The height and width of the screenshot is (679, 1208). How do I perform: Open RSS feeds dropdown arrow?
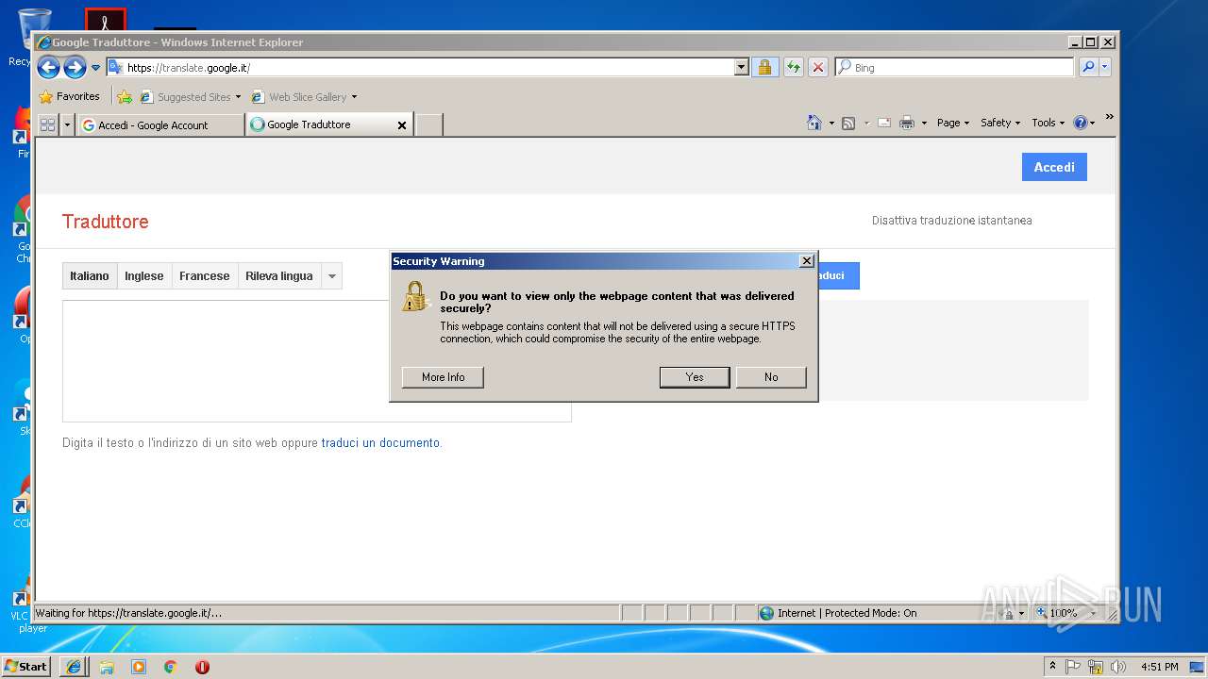coord(866,124)
